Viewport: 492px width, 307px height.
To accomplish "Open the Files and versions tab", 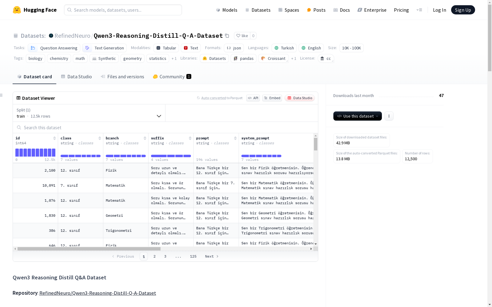I will tap(122, 77).
